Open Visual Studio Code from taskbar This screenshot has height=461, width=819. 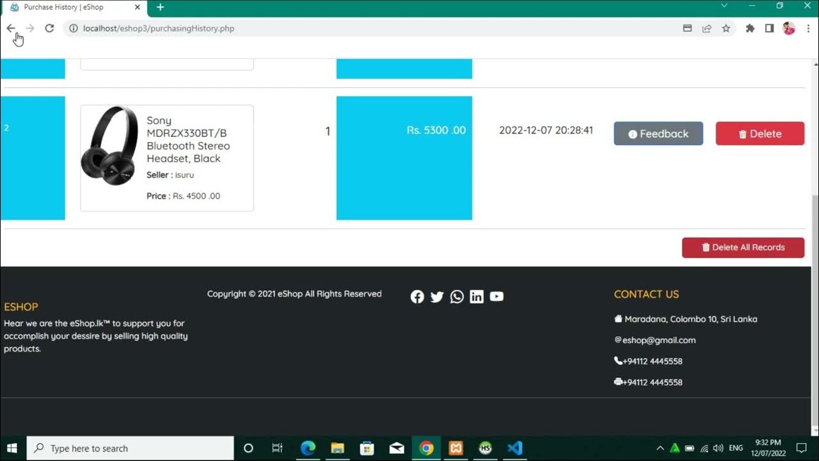[x=514, y=448]
